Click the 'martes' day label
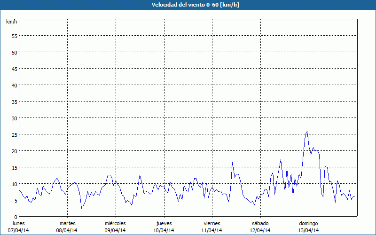The image size is (376, 235). coord(67,223)
